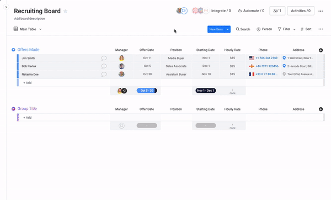The image size is (331, 200).
Task: Edit the Dec 1 starting date cell
Action: click(206, 66)
